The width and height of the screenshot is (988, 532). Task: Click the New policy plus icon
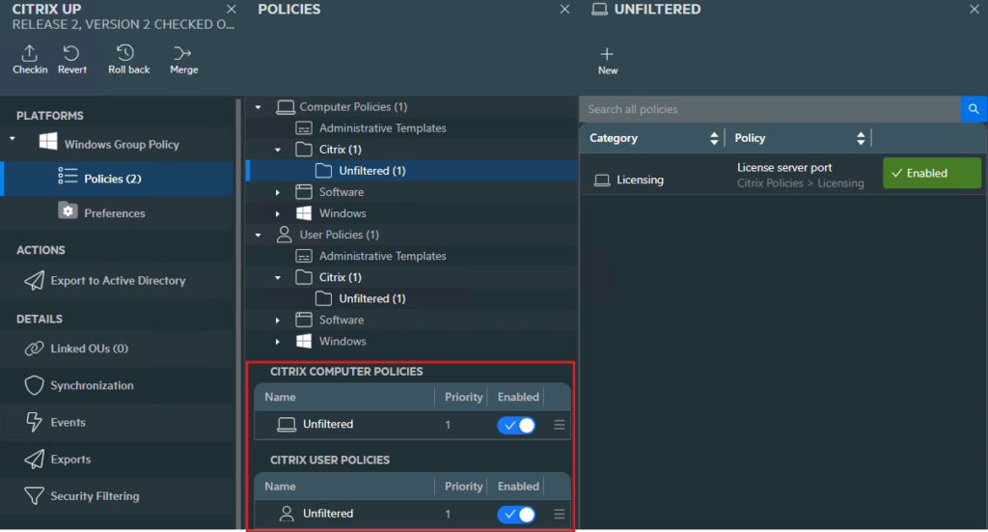pyautogui.click(x=607, y=55)
